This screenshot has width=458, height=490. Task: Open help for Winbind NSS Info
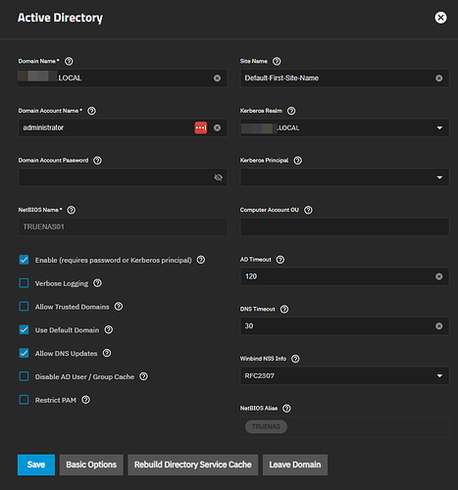click(x=295, y=359)
